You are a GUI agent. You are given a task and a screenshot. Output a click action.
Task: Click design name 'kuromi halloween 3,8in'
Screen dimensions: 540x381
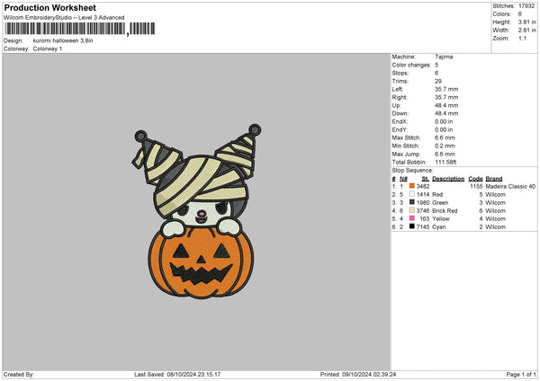[x=63, y=40]
